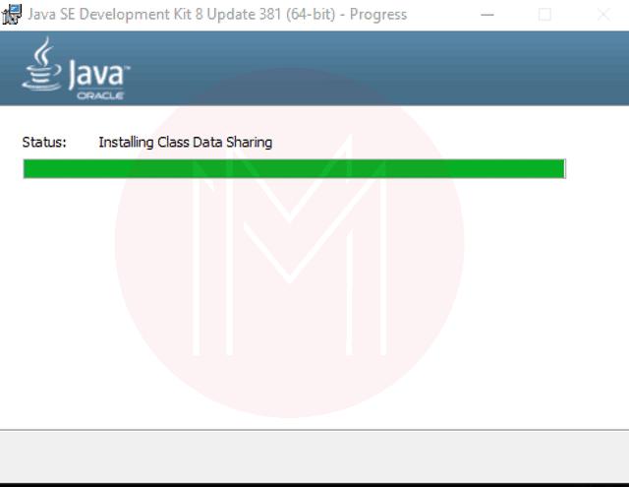Minimize the JDK installer window
This screenshot has width=629, height=487.
click(487, 15)
